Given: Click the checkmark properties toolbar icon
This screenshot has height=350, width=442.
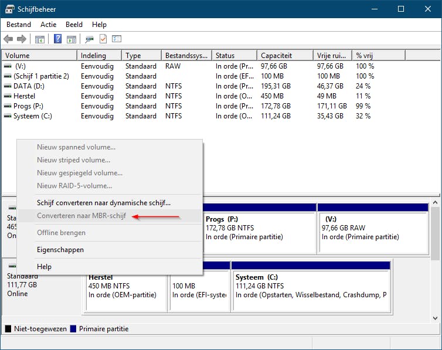Looking at the screenshot, I should (103, 39).
